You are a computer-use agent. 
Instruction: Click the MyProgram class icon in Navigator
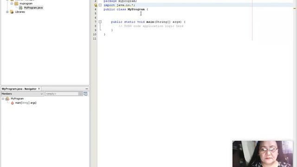[7, 99]
